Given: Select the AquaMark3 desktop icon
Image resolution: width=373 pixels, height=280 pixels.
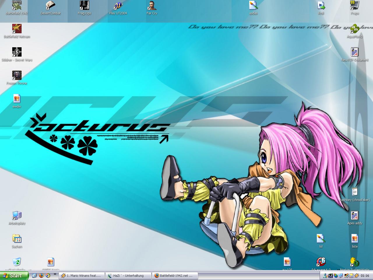Looking at the screenshot, I should (355, 29).
